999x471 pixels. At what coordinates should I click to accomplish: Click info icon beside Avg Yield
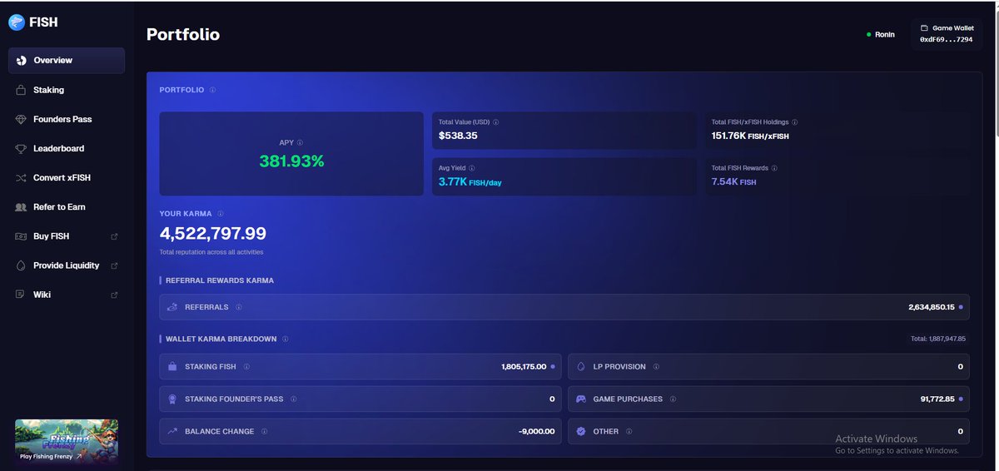pos(474,168)
